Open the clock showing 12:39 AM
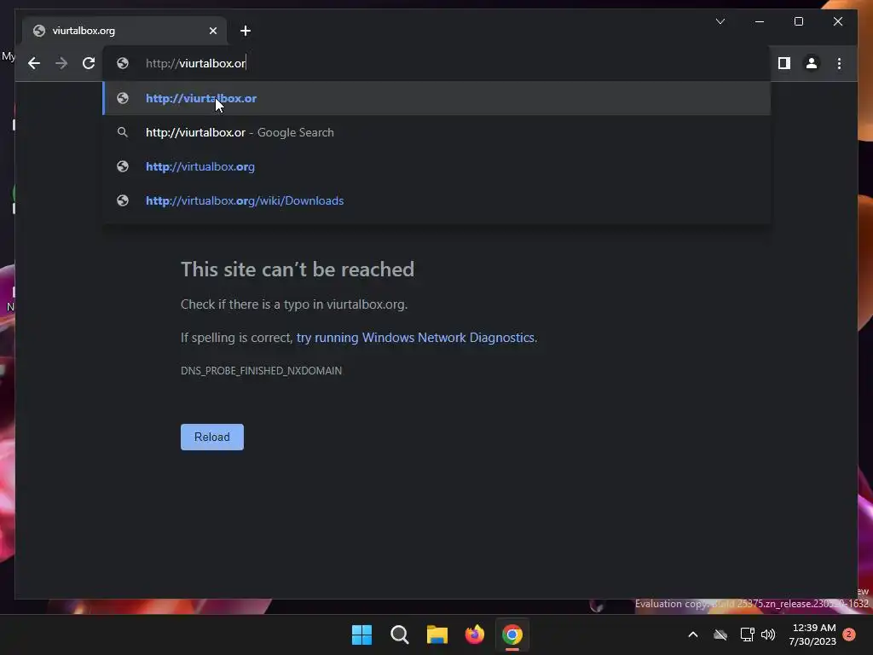Viewport: 873px width, 655px height. tap(813, 635)
